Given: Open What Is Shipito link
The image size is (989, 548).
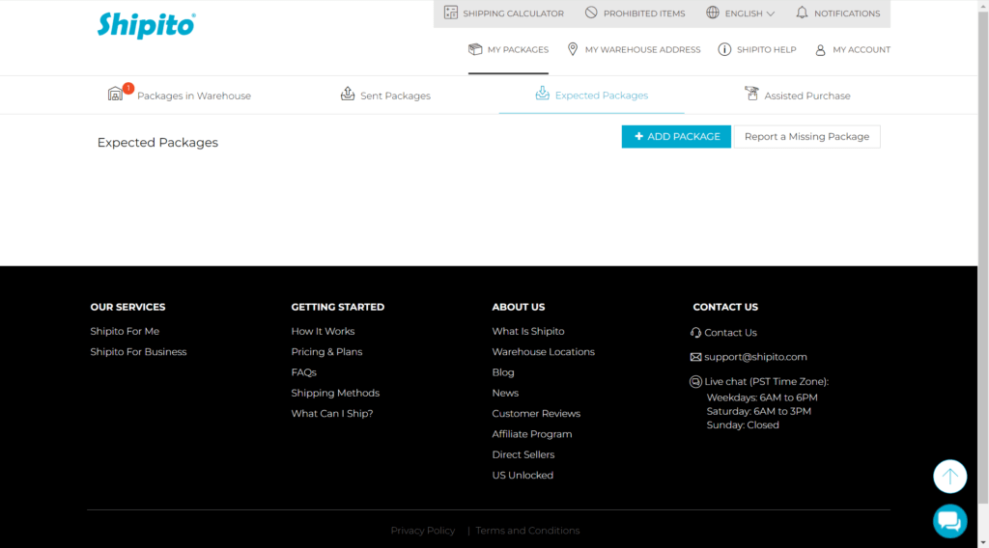Looking at the screenshot, I should coord(528,331).
